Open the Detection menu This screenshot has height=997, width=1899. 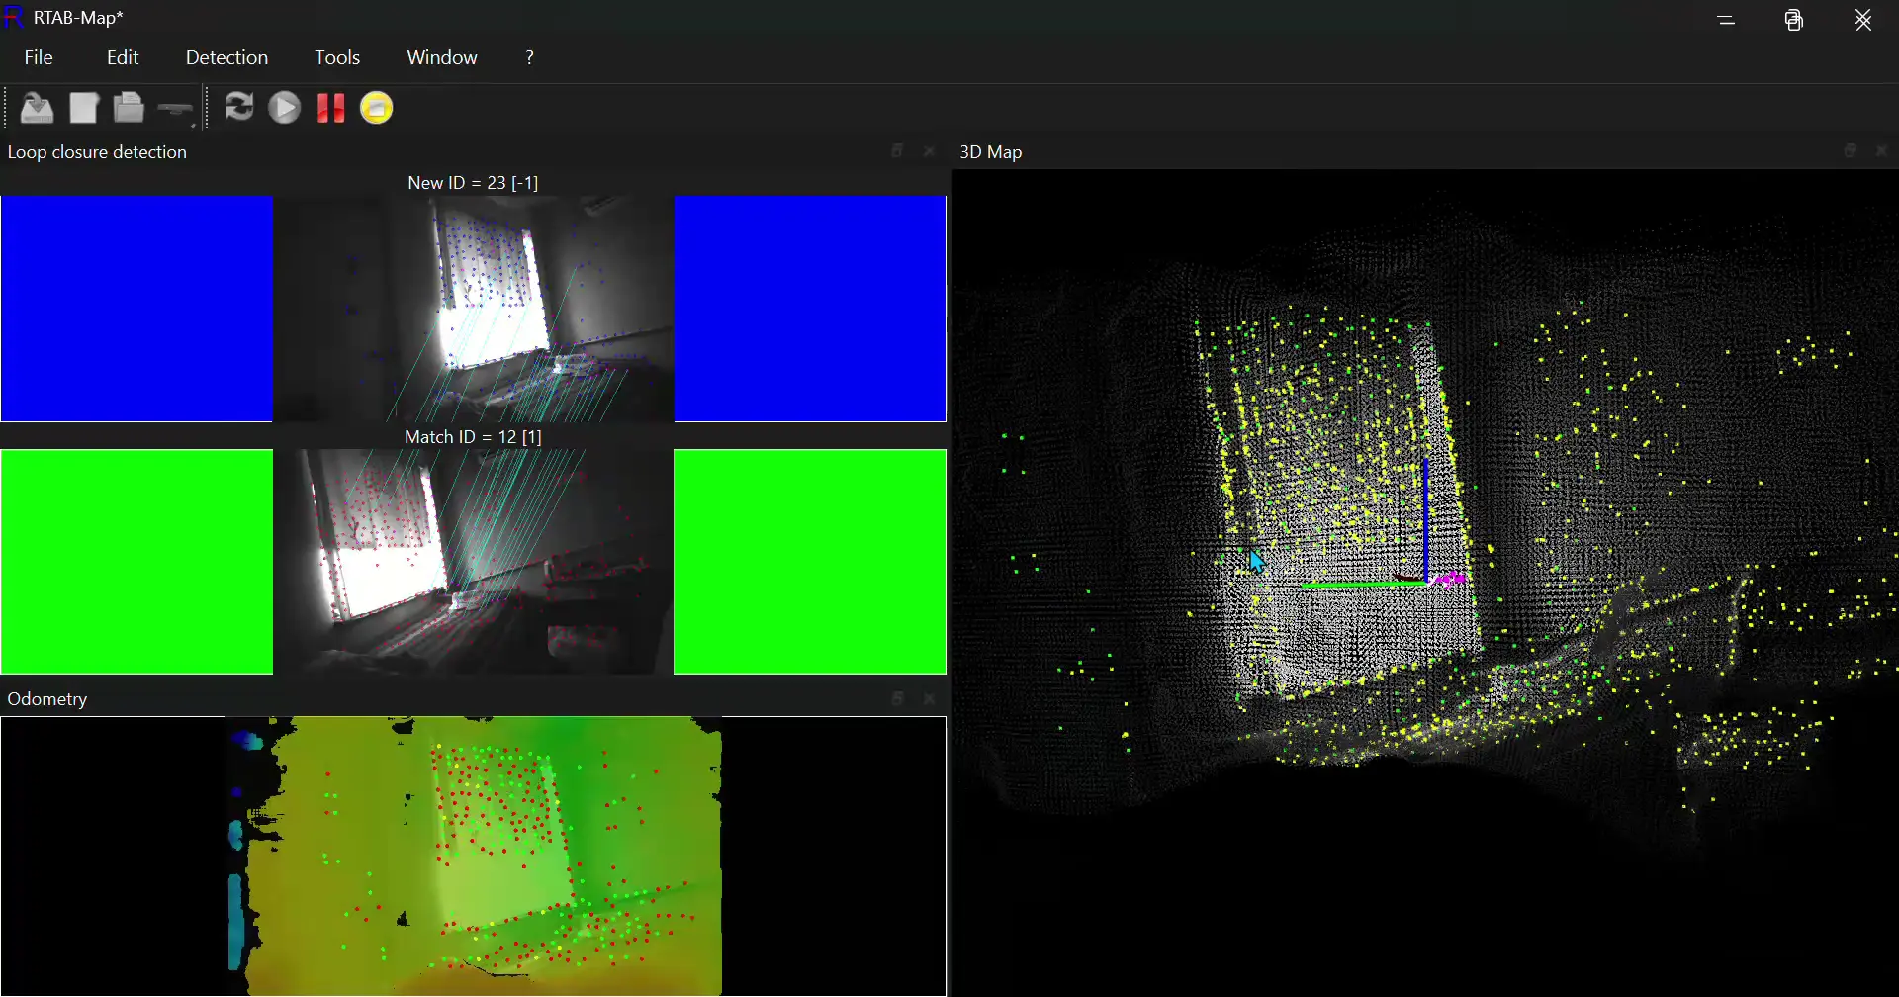pos(226,57)
